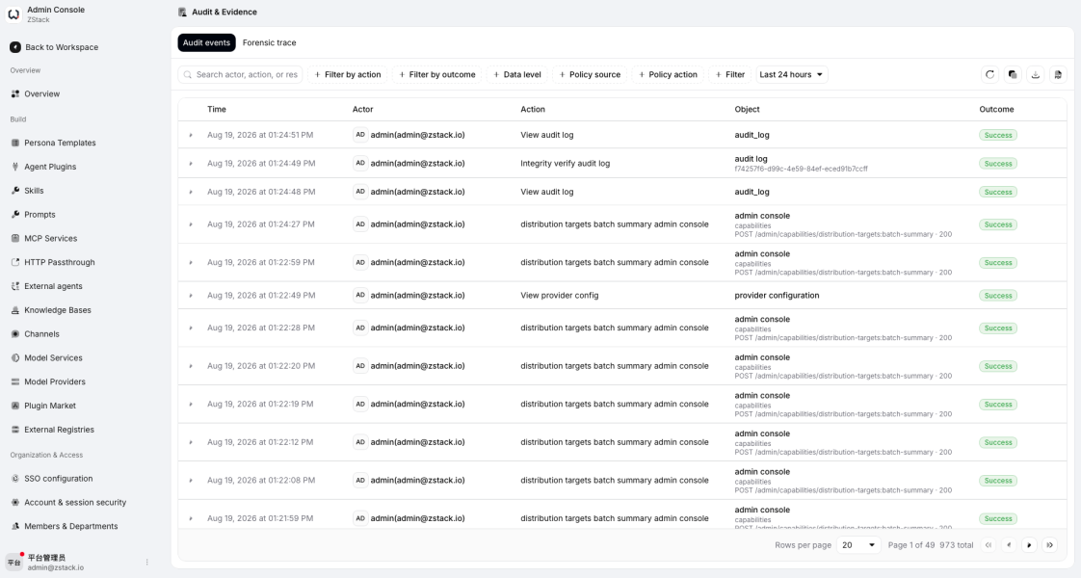Image resolution: width=1081 pixels, height=578 pixels.
Task: Expand the View provider config row
Action: 191,296
